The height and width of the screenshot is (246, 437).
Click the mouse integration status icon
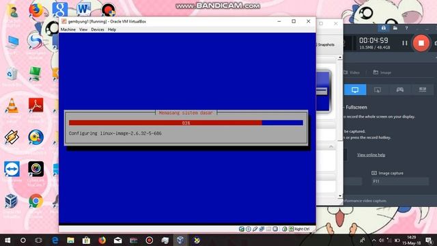tap(285, 229)
